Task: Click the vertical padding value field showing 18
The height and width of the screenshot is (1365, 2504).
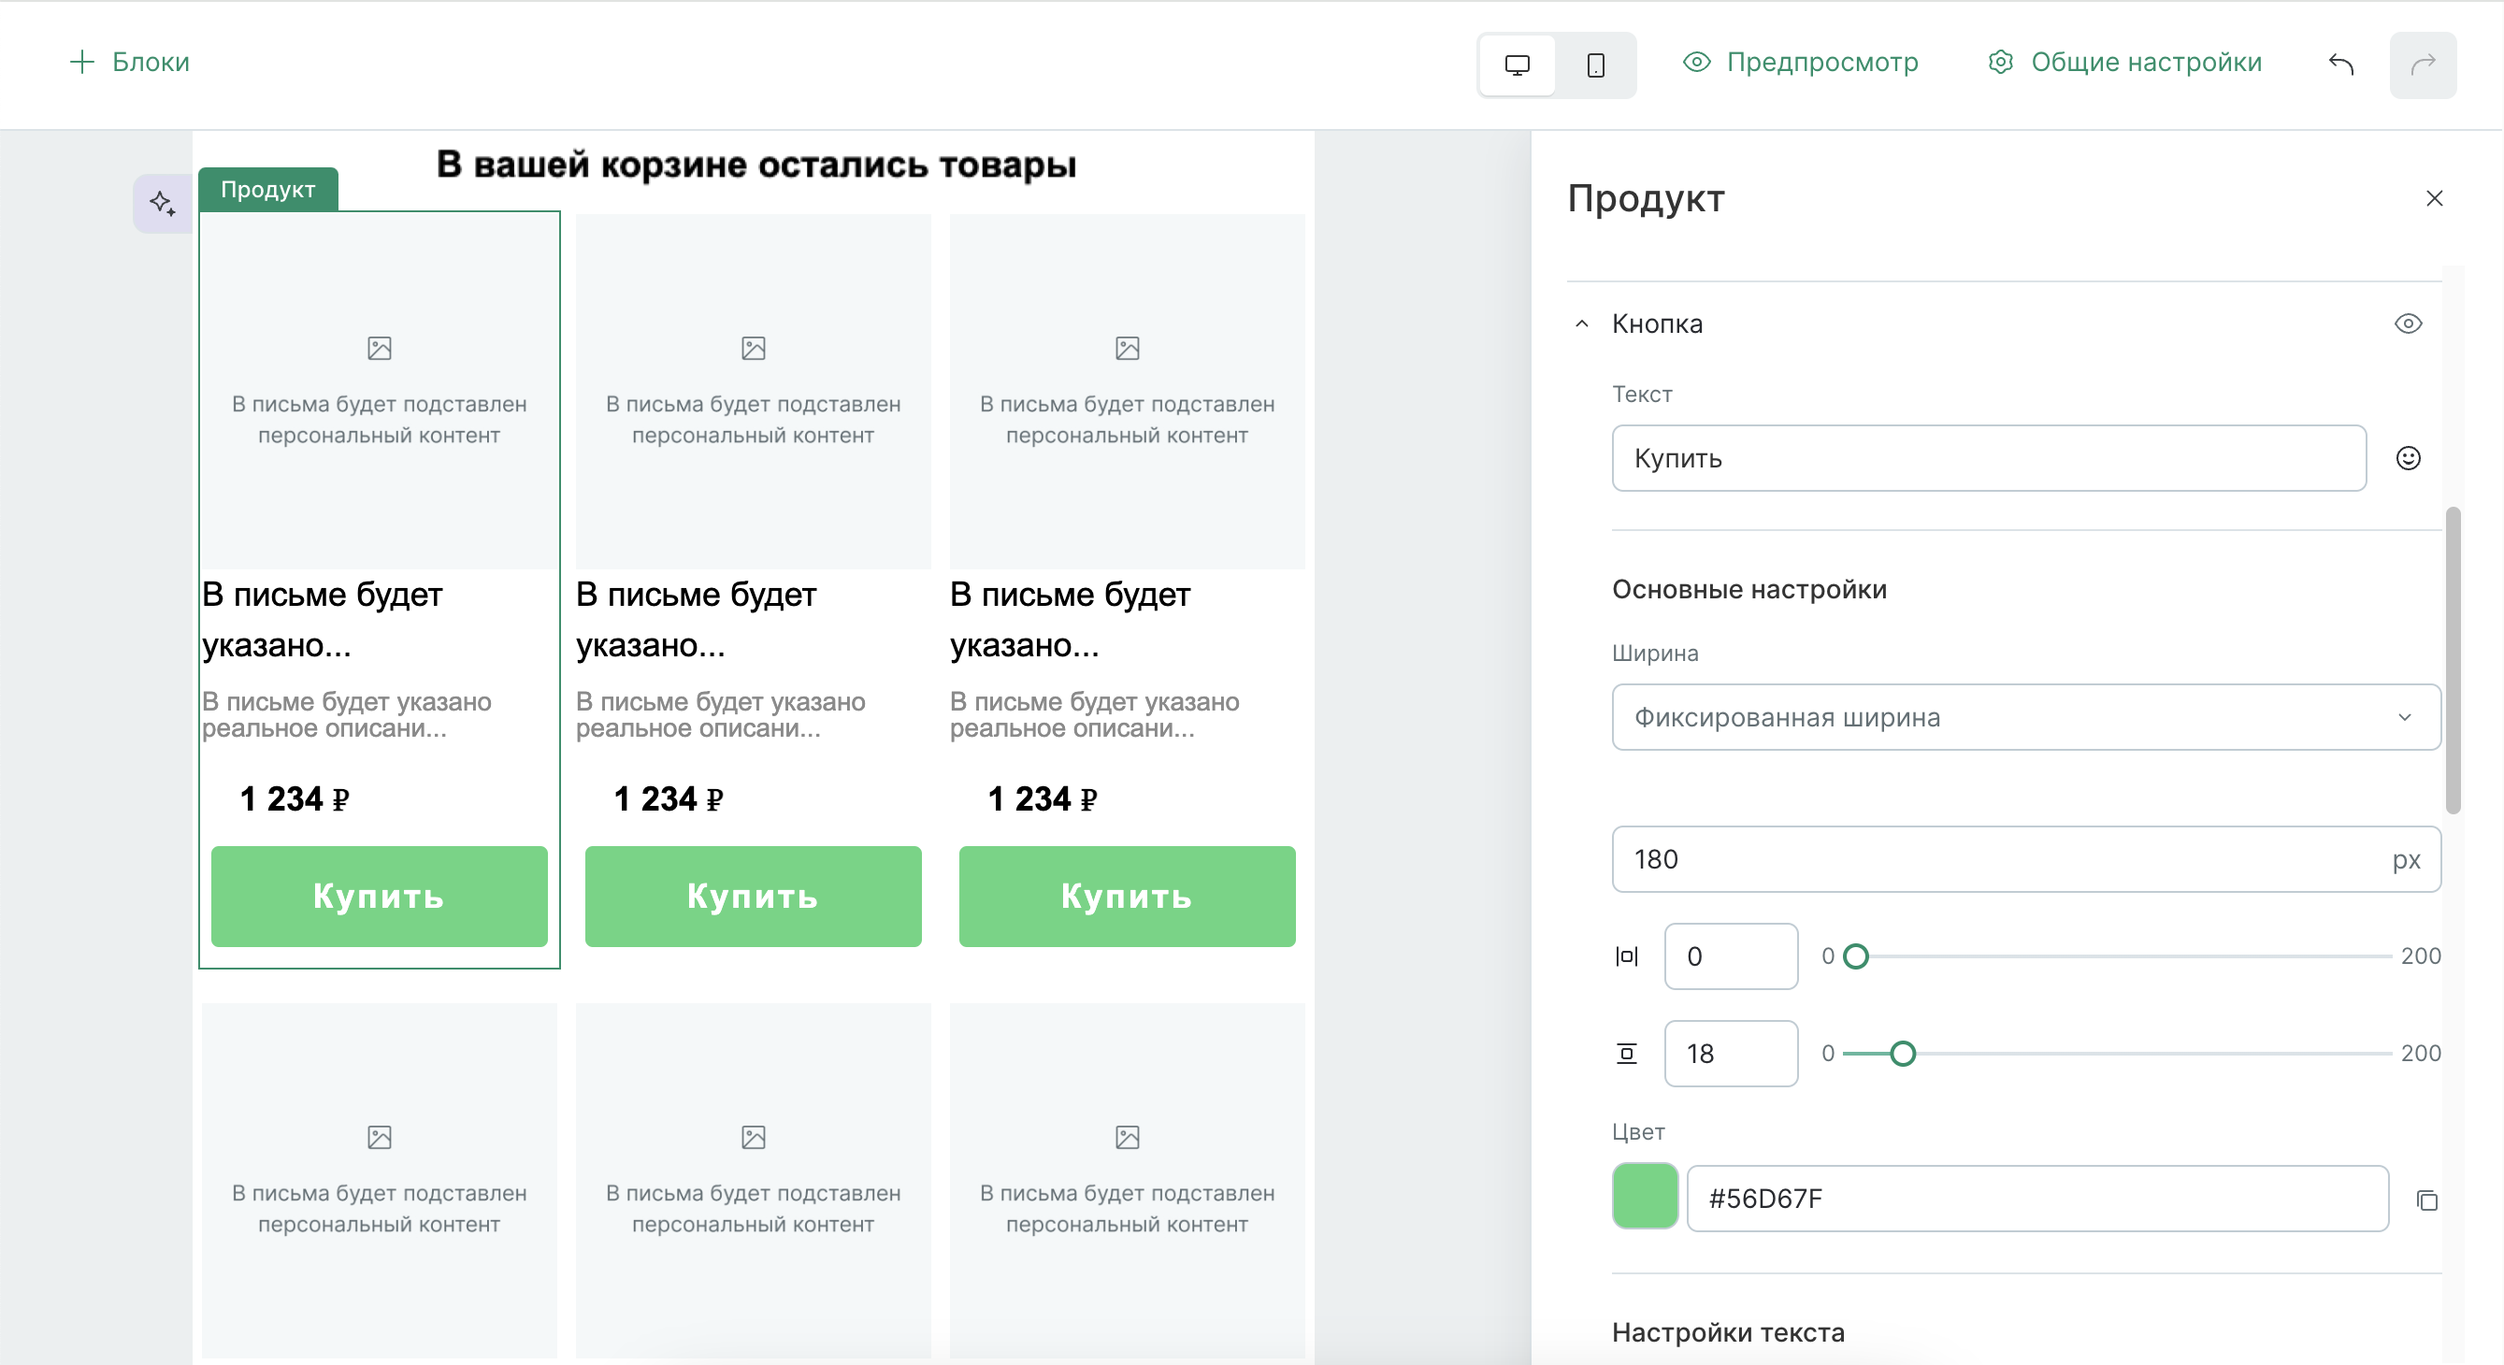Action: [x=1730, y=1053]
